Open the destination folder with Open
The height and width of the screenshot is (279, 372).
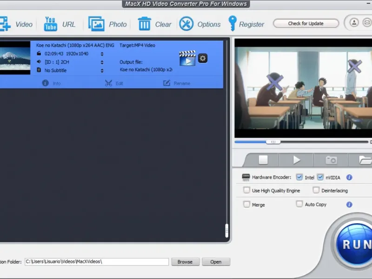point(216,262)
